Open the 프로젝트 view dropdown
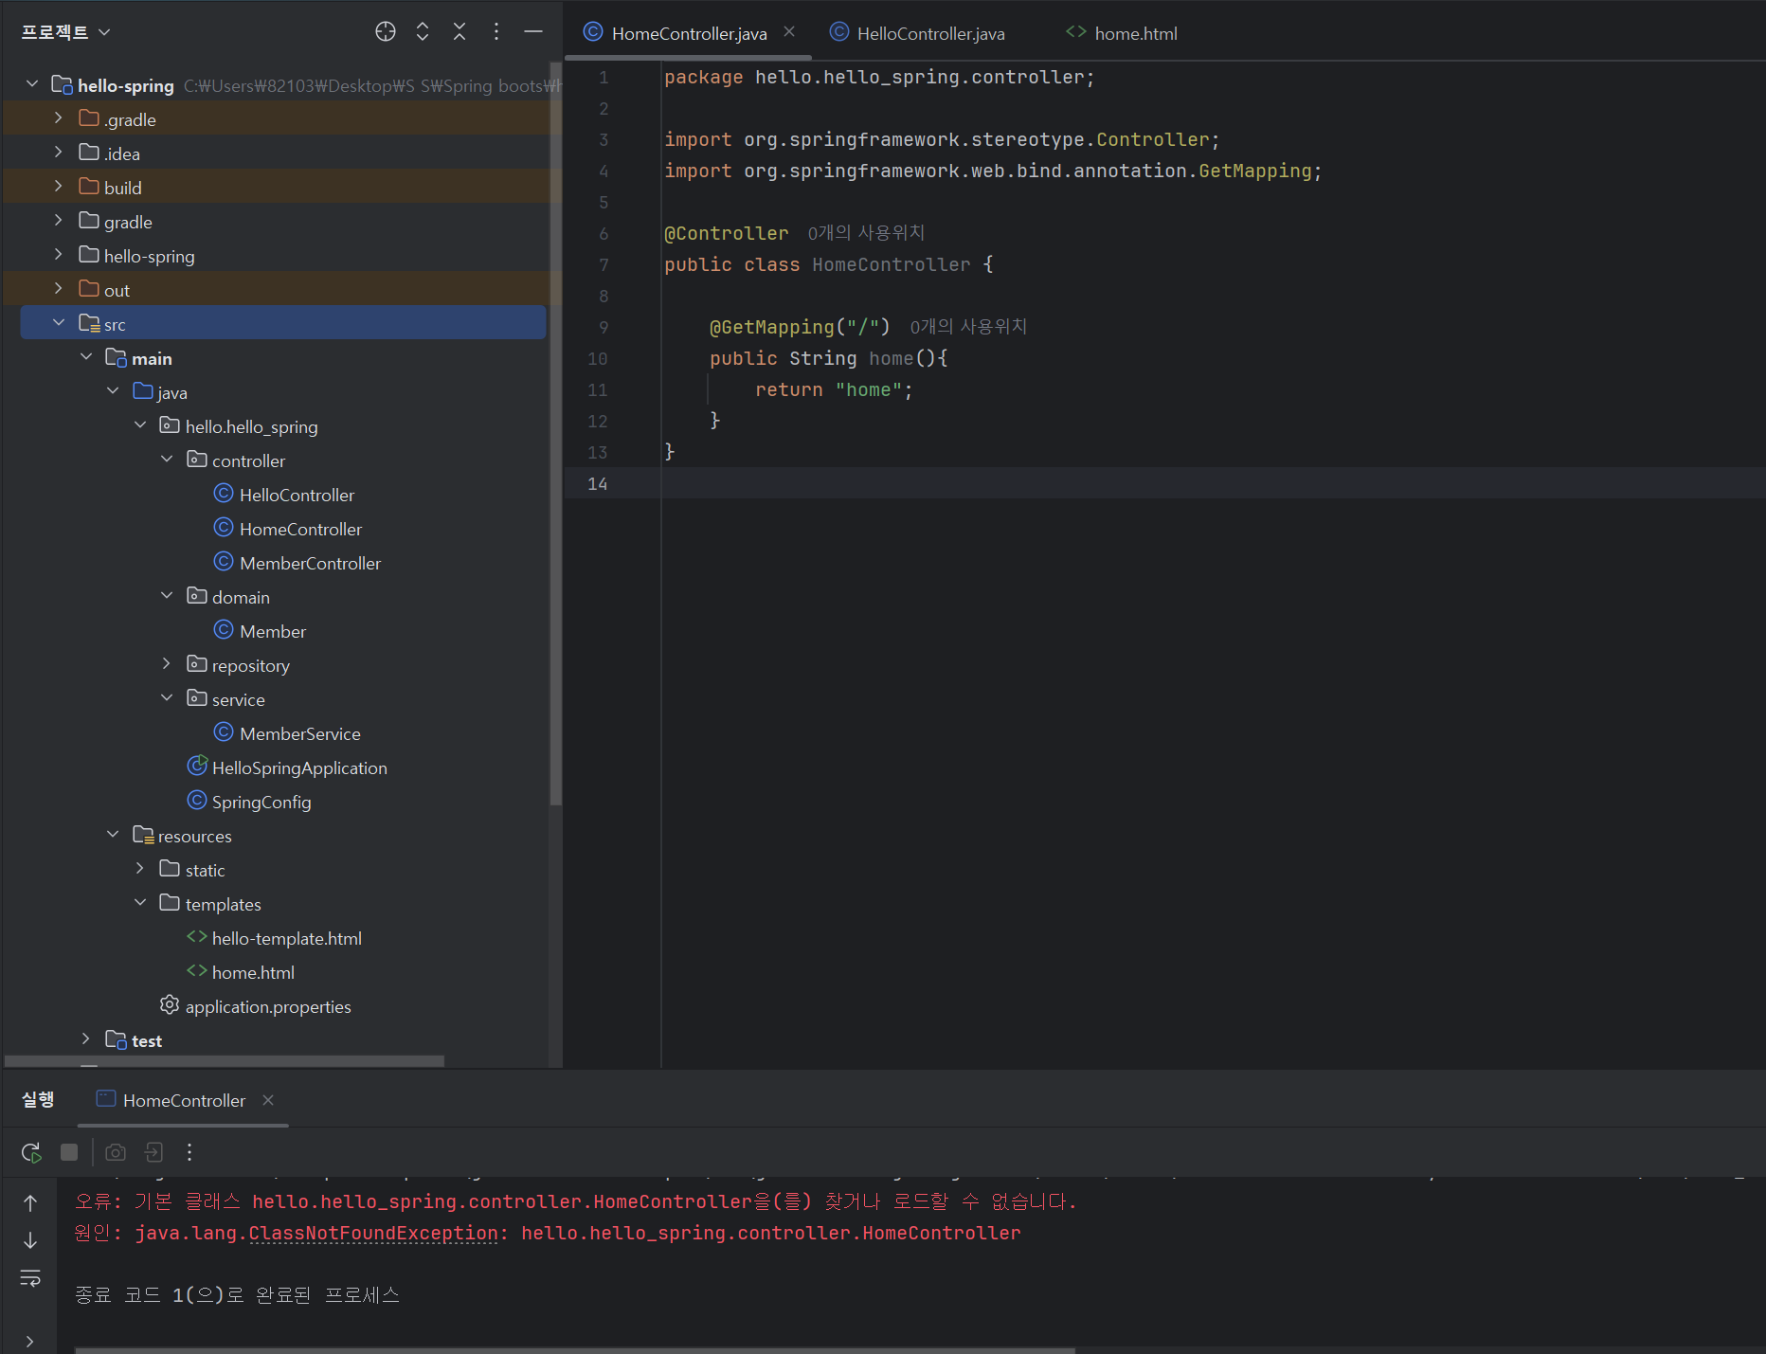This screenshot has height=1354, width=1766. tap(66, 32)
